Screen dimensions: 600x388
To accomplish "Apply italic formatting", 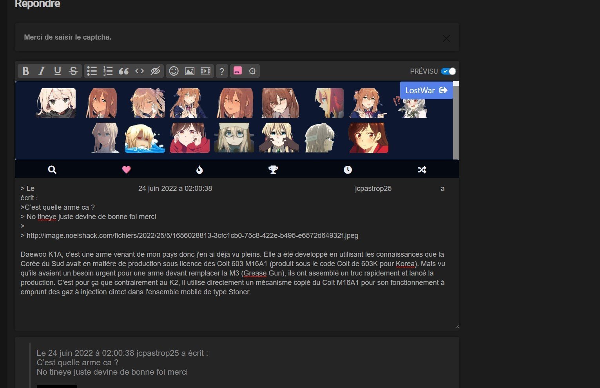I will tap(42, 71).
